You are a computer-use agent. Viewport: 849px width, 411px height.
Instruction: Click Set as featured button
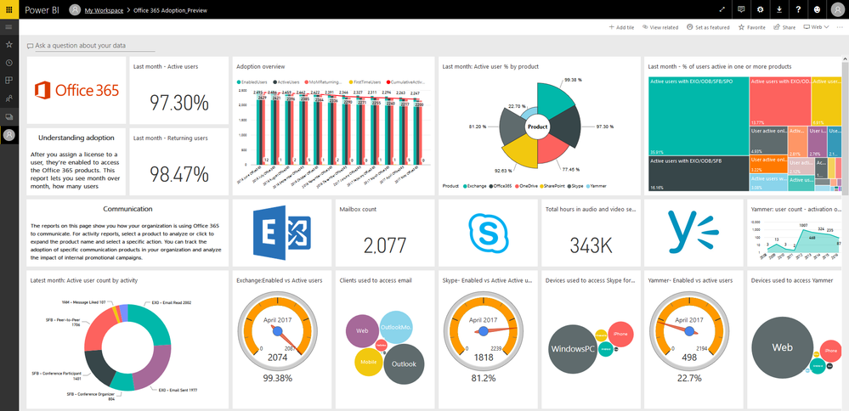click(708, 27)
